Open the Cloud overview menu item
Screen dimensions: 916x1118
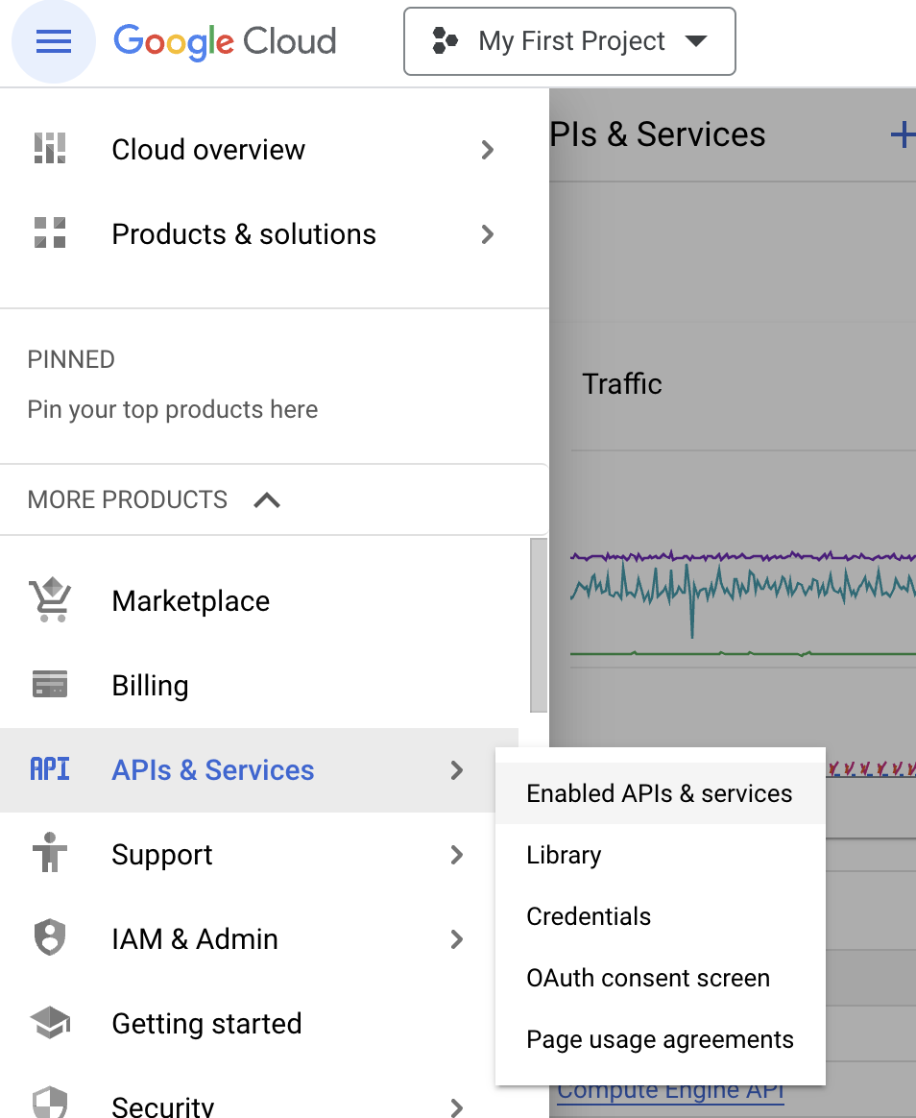(x=275, y=150)
